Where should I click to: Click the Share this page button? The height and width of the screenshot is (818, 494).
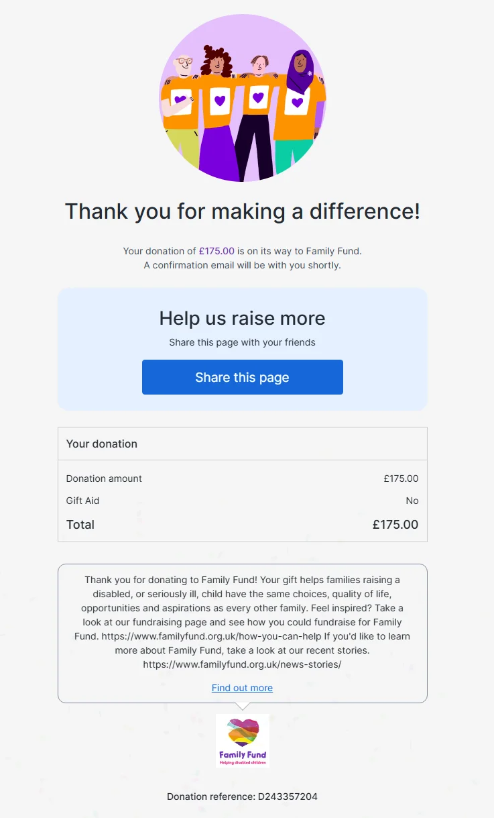pyautogui.click(x=242, y=377)
